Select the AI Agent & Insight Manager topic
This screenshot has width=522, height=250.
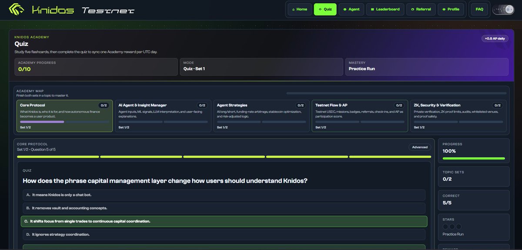(163, 116)
